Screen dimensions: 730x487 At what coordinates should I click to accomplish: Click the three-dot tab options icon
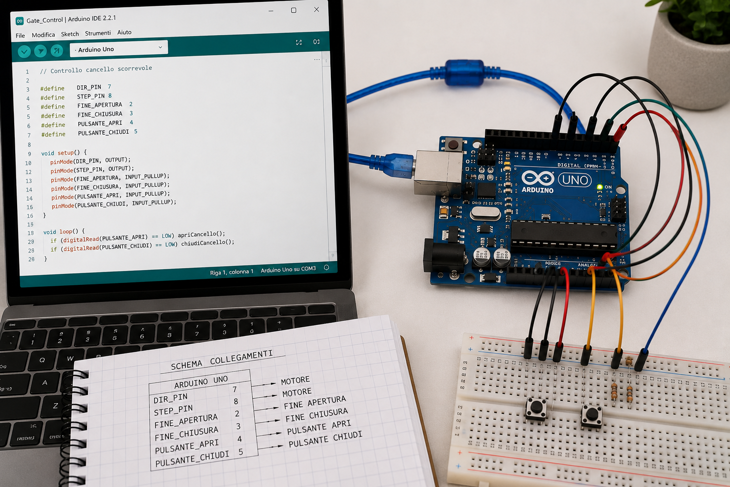pos(317,59)
